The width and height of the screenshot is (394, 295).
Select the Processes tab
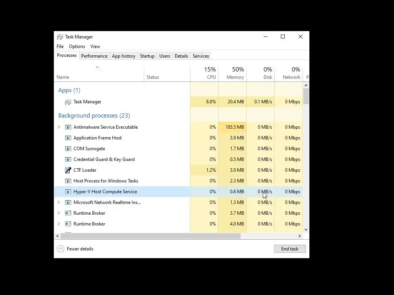67,55
